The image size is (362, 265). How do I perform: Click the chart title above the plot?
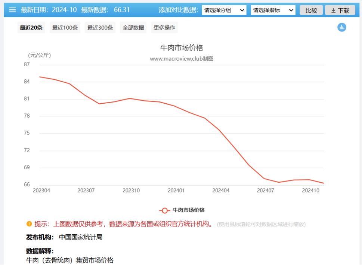[x=182, y=48]
